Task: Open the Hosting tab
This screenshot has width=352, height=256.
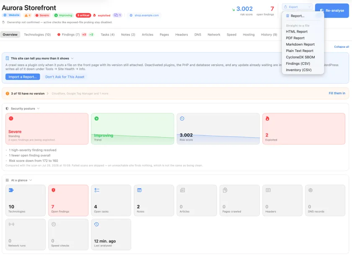Action: click(x=248, y=35)
